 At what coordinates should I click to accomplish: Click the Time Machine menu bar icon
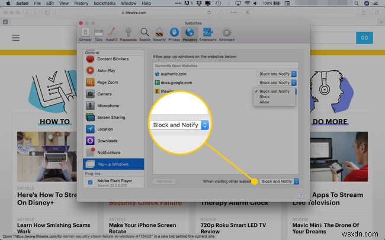click(218, 4)
